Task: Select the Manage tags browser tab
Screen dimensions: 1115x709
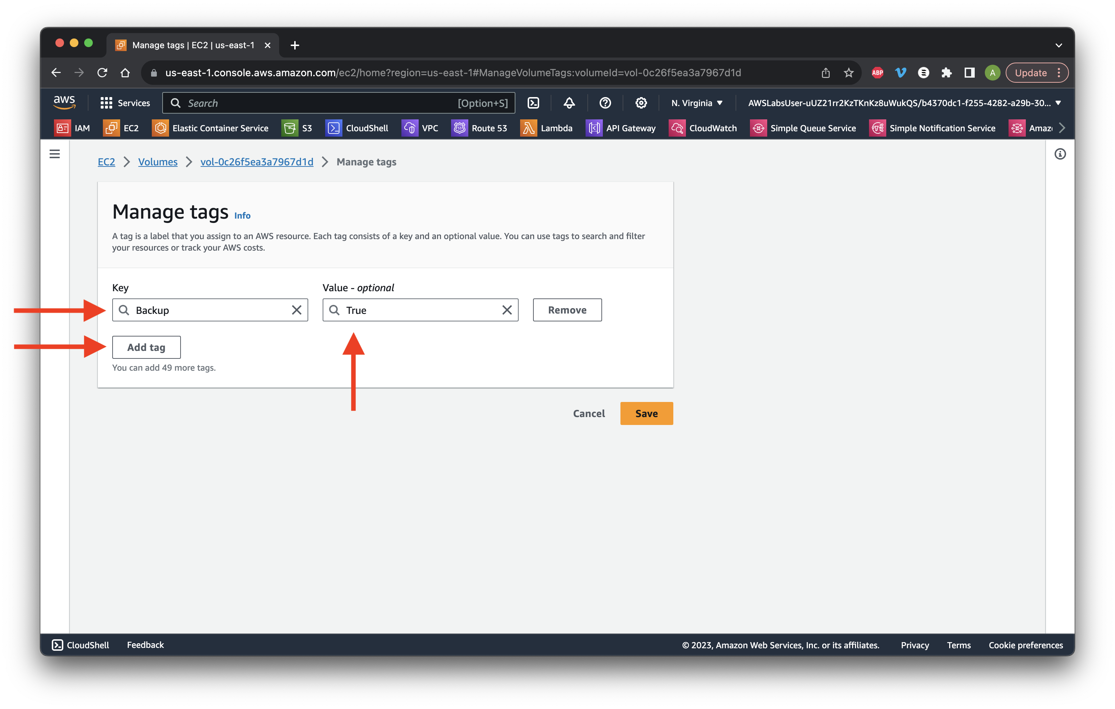Action: pos(193,45)
